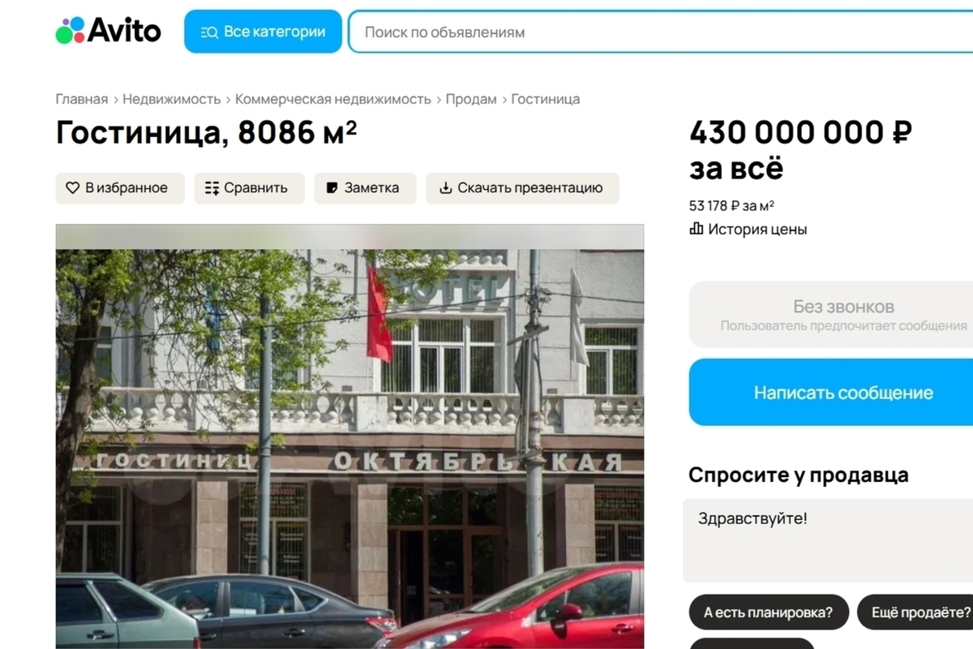The height and width of the screenshot is (649, 973).
Task: Open the Avito logo homepage
Action: coord(108,31)
